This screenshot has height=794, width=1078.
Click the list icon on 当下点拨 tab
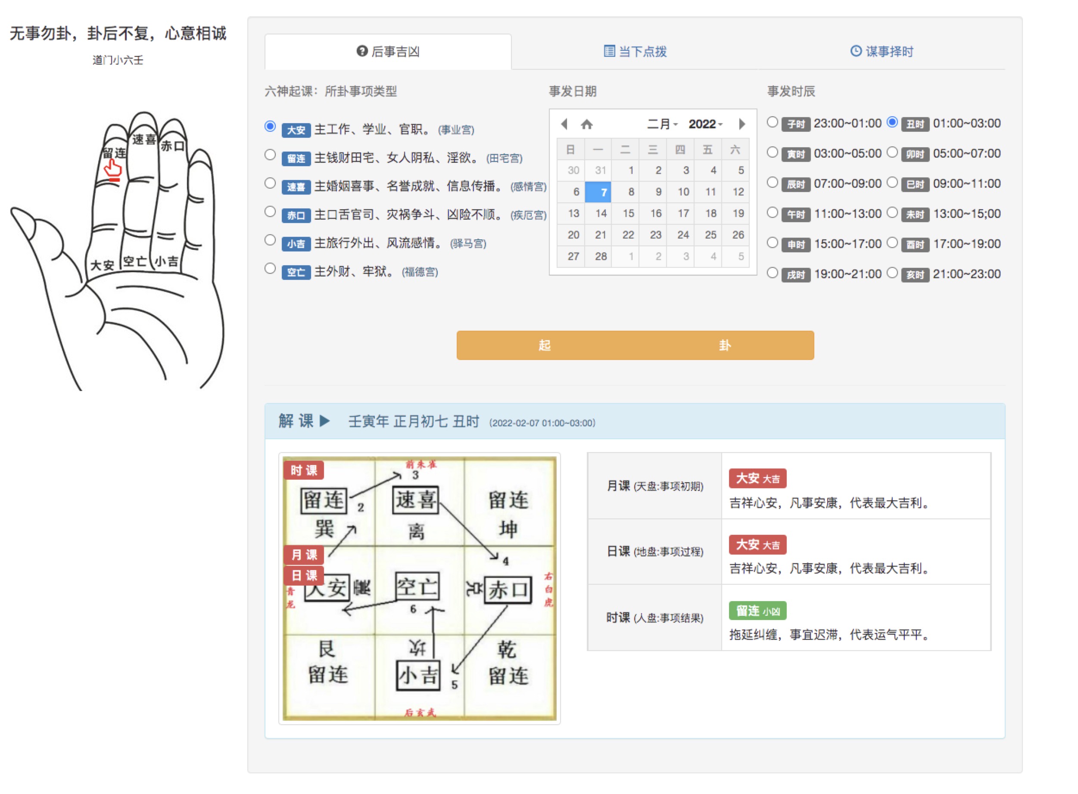pyautogui.click(x=609, y=51)
